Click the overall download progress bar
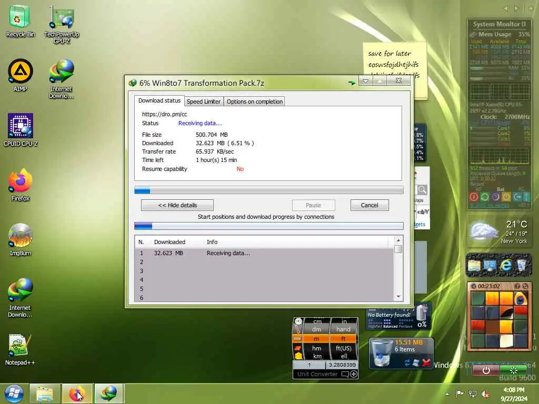The height and width of the screenshot is (404, 539). tap(269, 190)
